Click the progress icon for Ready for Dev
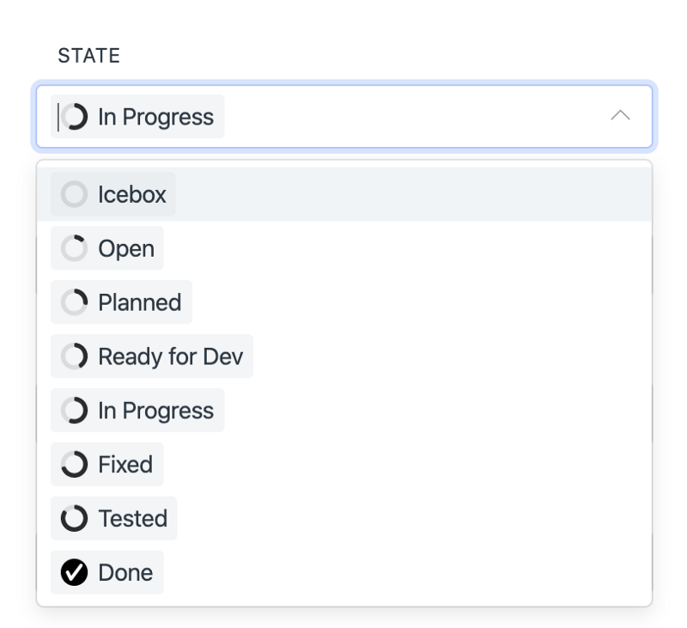Screen dimensions: 687x628 point(75,357)
